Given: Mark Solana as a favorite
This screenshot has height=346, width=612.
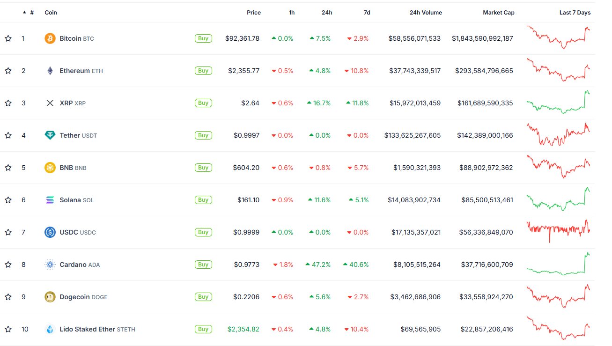Looking at the screenshot, I should pos(8,200).
